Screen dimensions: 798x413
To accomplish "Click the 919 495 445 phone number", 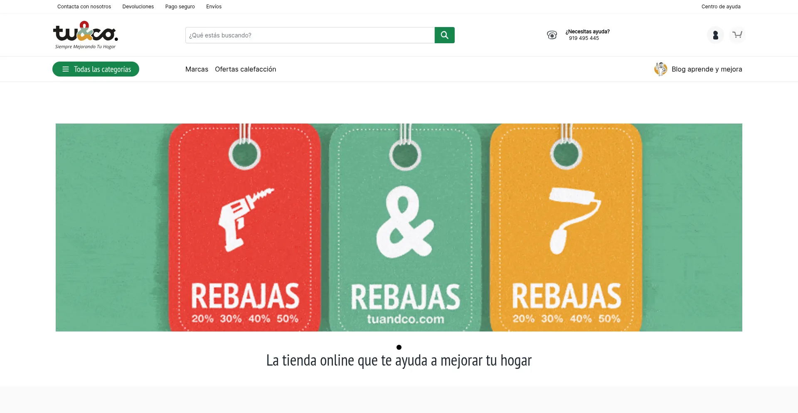I will coord(584,38).
